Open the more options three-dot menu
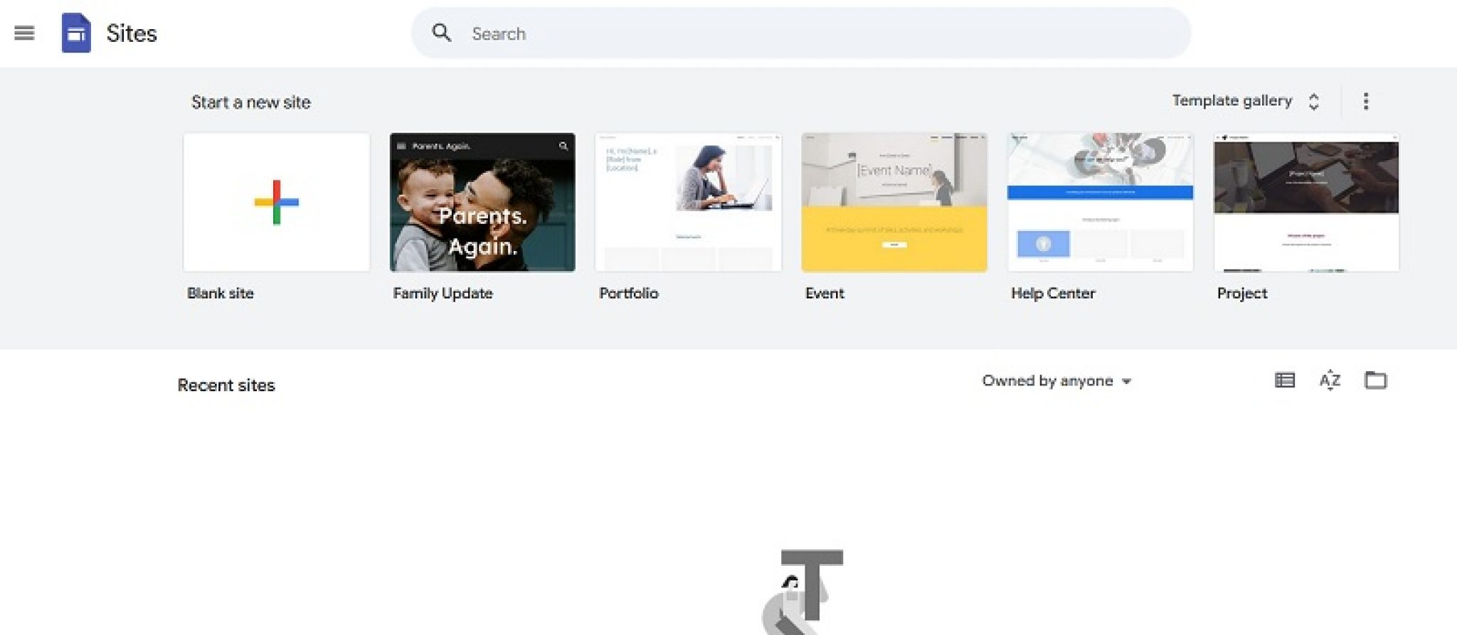The image size is (1457, 635). tap(1365, 101)
